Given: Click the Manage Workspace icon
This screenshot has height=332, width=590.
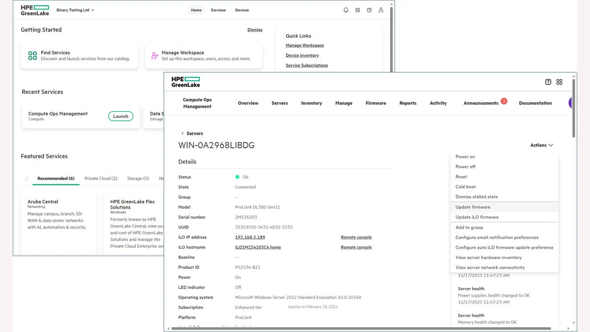Looking at the screenshot, I should 154,56.
